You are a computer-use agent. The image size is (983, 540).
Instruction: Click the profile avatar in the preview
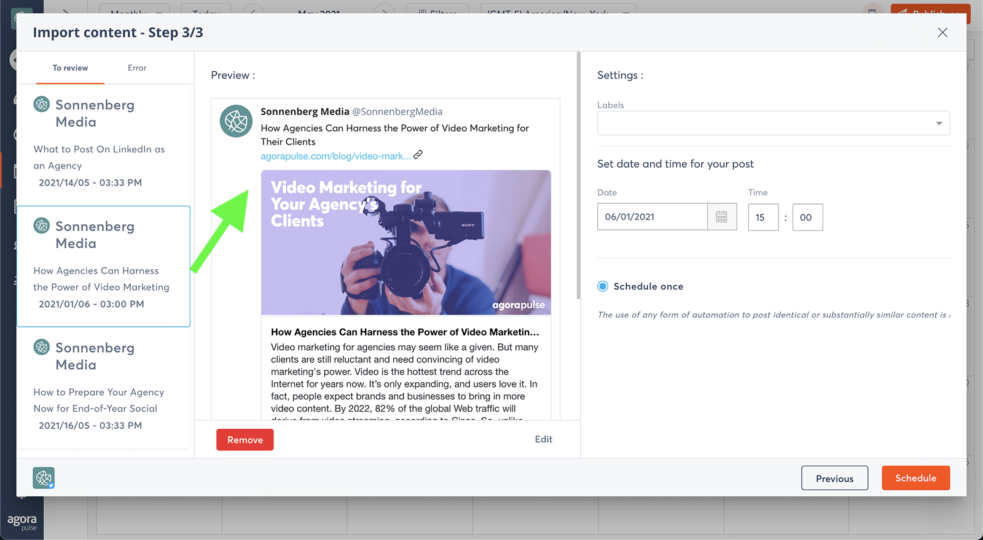click(237, 121)
